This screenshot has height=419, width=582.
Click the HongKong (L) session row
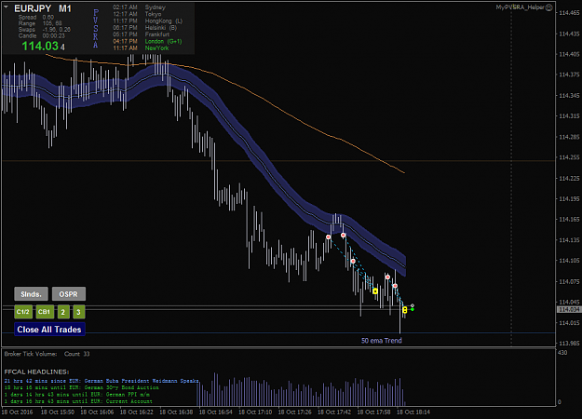[148, 21]
